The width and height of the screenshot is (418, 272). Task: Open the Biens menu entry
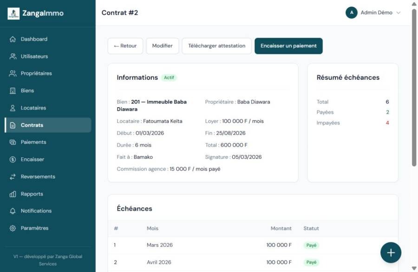tap(48, 91)
